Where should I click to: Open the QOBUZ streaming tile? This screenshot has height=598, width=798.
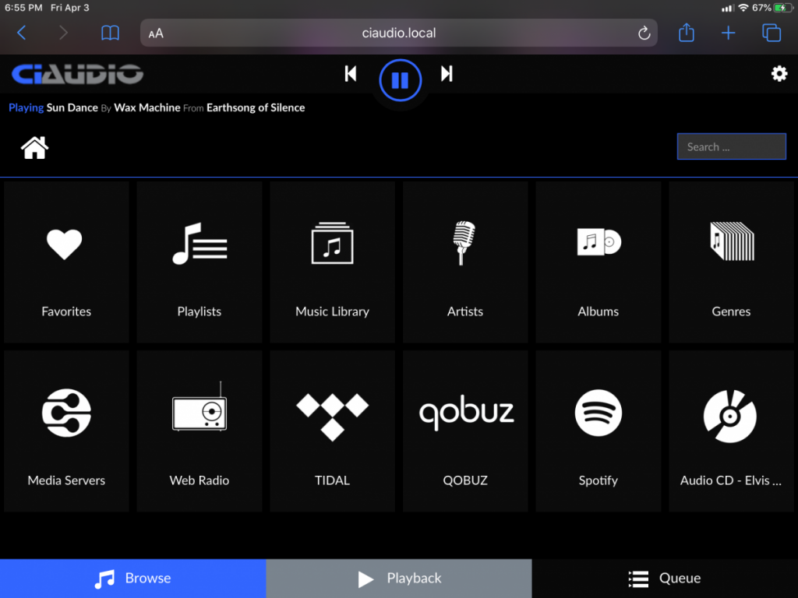point(465,431)
